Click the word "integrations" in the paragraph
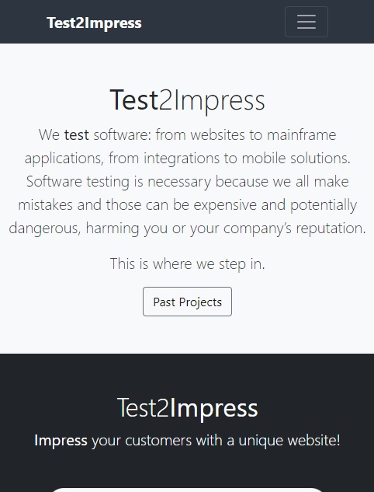The height and width of the screenshot is (492, 374). click(x=182, y=159)
